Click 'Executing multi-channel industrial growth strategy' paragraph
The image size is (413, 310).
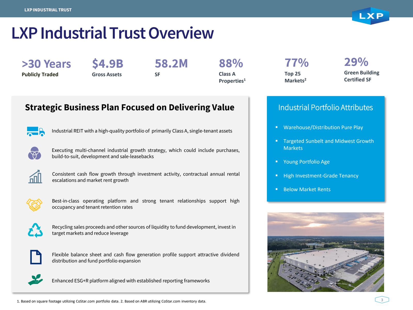click(146, 153)
